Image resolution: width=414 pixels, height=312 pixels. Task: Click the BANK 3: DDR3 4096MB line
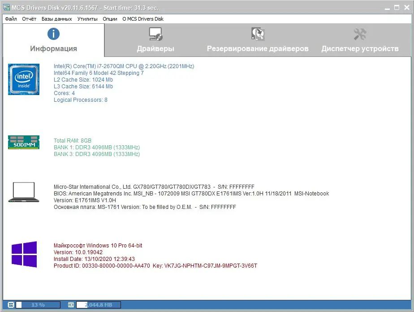click(x=97, y=154)
